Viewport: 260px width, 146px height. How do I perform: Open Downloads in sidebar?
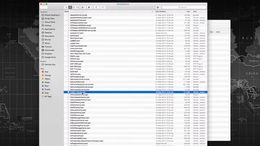pos(48,50)
